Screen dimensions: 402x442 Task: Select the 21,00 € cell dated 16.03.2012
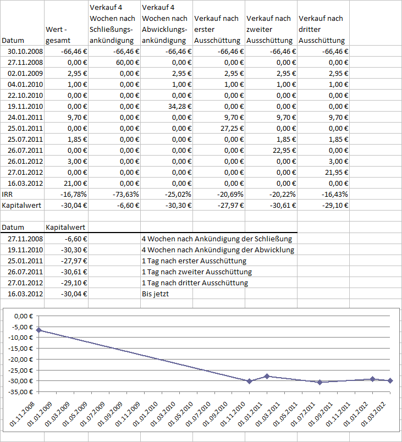point(66,183)
